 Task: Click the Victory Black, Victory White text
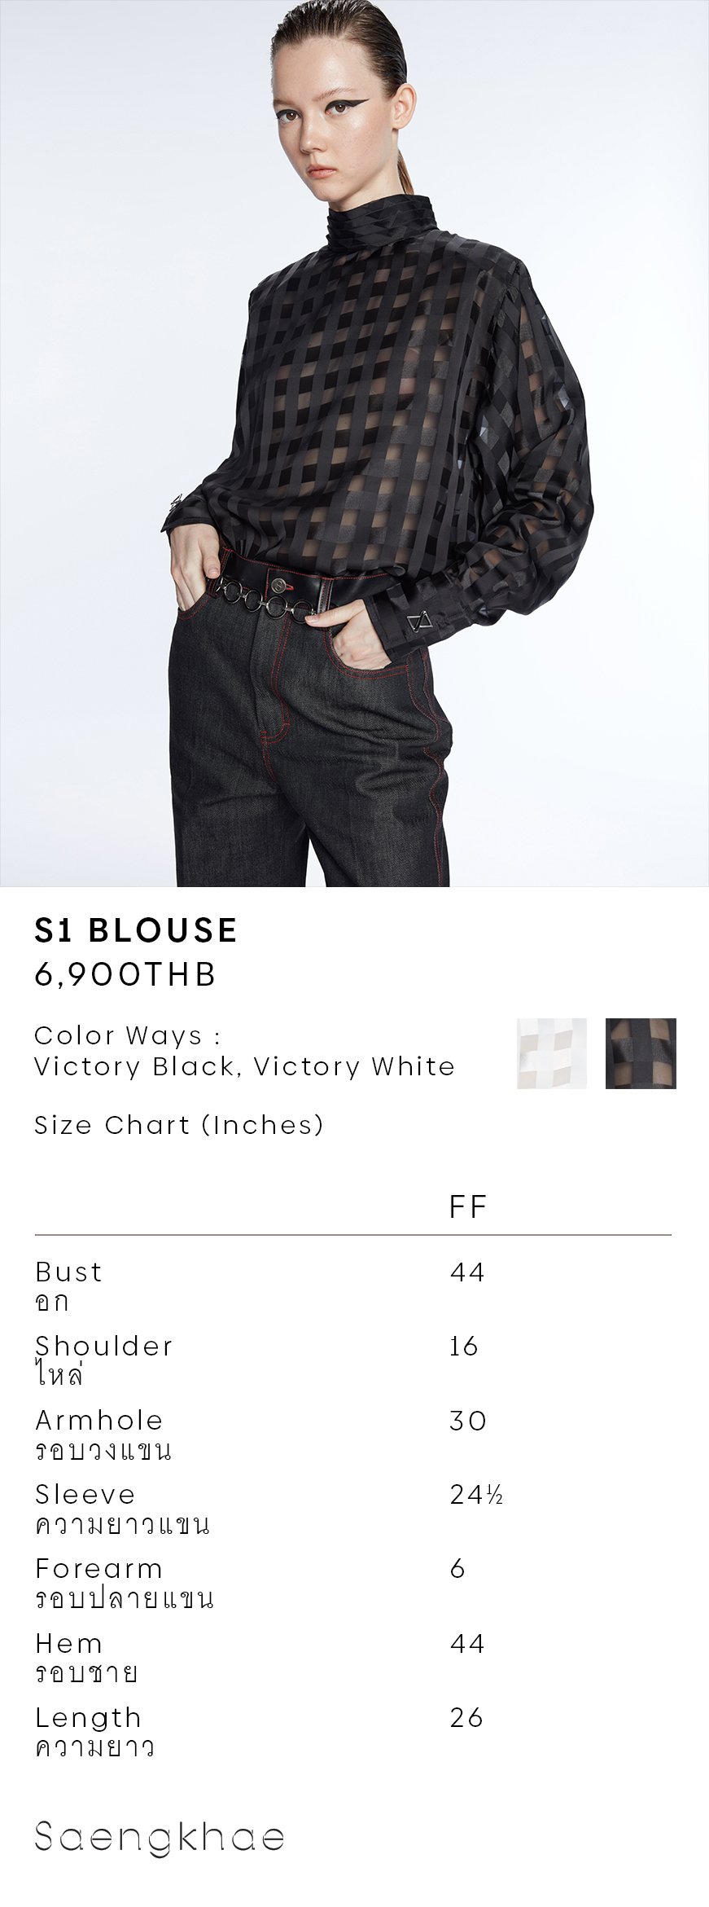click(x=244, y=1066)
